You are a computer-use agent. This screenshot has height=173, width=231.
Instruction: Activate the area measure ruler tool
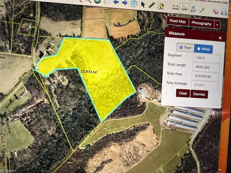point(184,8)
